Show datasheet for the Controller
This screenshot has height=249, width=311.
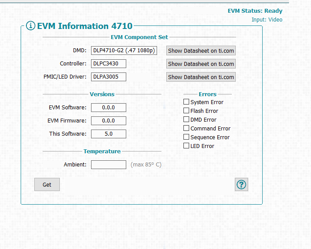201,64
